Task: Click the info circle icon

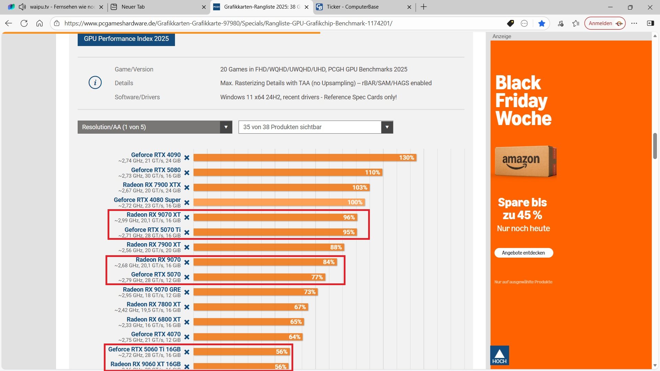Action: pos(95,83)
